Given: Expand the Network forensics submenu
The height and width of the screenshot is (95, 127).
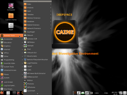Looking at the screenshot, I should tap(38, 28).
